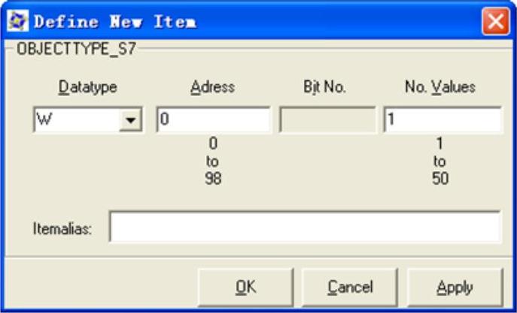
Task: Close the Define New Item dialog
Action: [496, 21]
